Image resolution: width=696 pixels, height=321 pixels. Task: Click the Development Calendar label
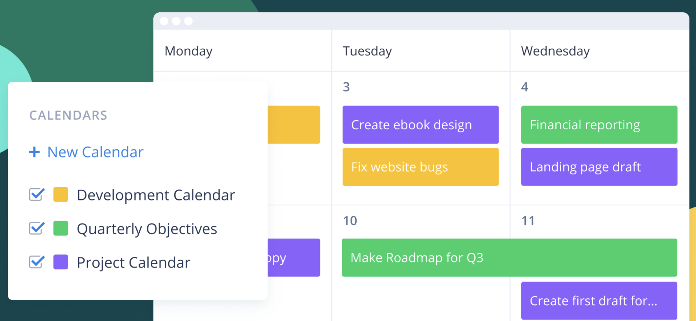point(156,195)
